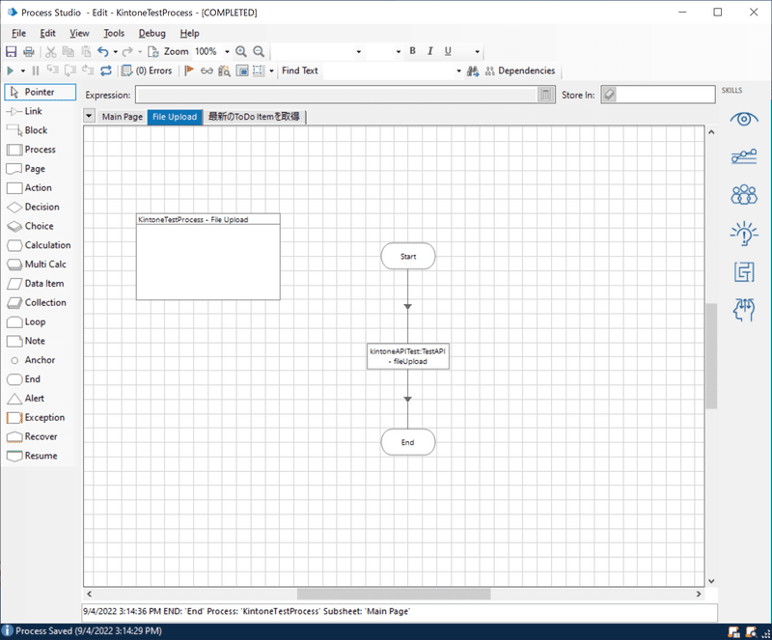Open the font name dropdown
The height and width of the screenshot is (640, 772).
(358, 51)
